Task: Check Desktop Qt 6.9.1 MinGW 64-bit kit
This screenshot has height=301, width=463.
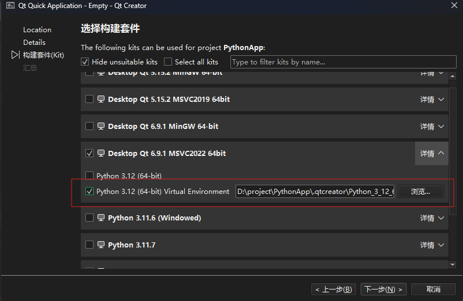Action: pos(89,126)
